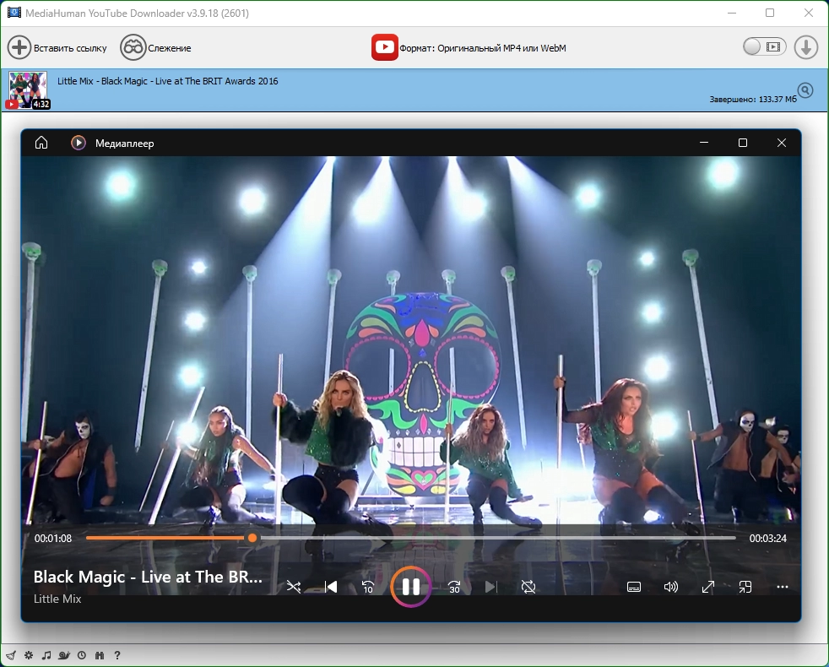The image size is (829, 667).
Task: Open the 'Слежение' tracking feature
Action: [155, 47]
